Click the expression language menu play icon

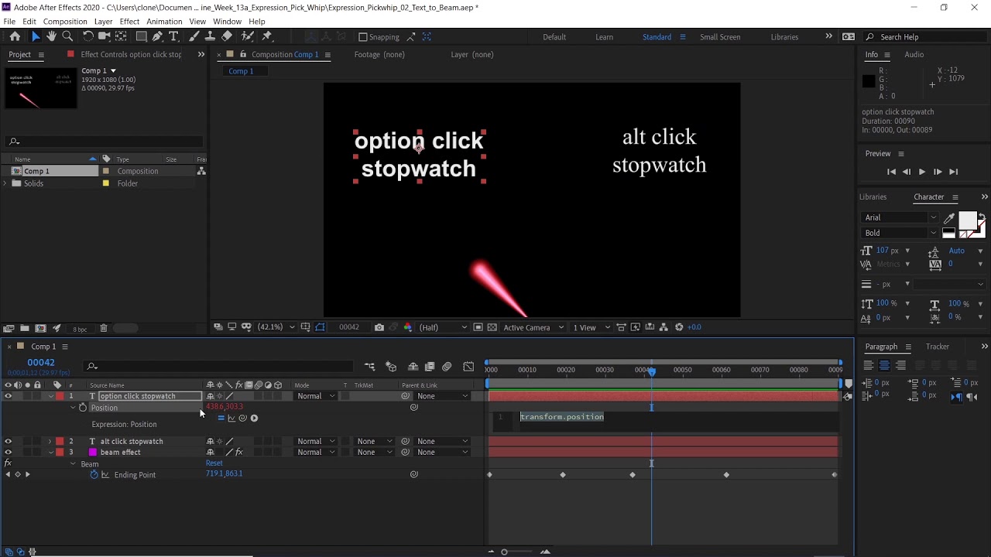point(254,419)
